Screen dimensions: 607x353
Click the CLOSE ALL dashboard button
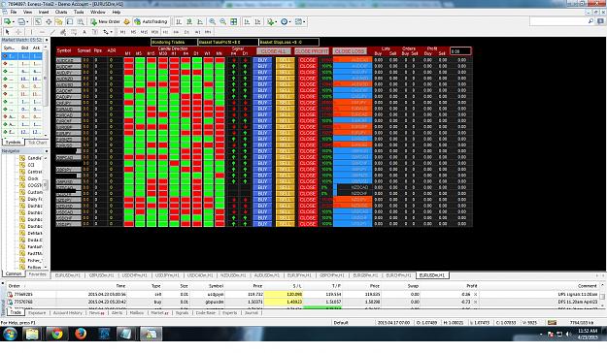pyautogui.click(x=273, y=51)
